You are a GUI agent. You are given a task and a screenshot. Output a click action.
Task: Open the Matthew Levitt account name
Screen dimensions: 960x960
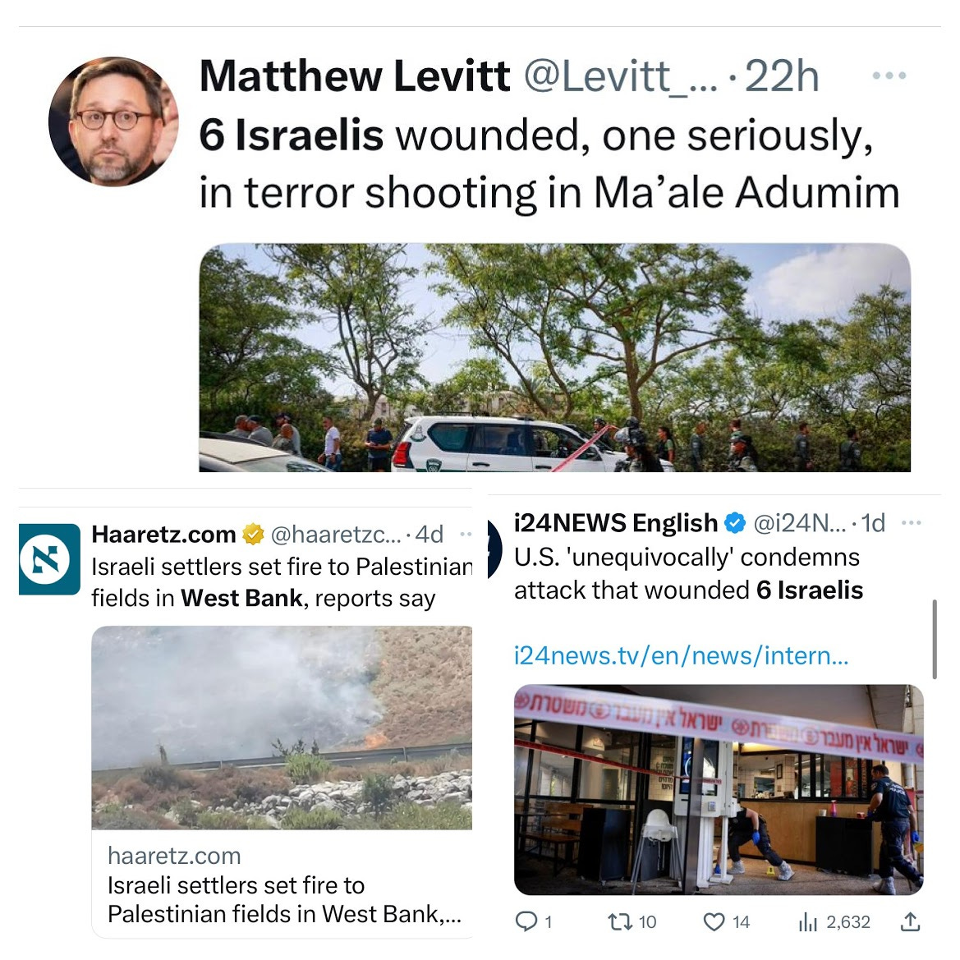[355, 76]
